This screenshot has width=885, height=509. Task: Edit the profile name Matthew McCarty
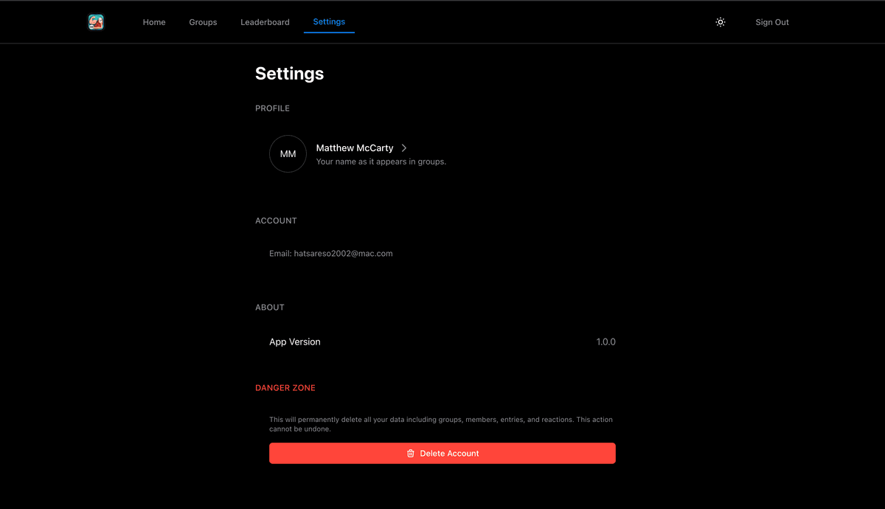tap(354, 148)
